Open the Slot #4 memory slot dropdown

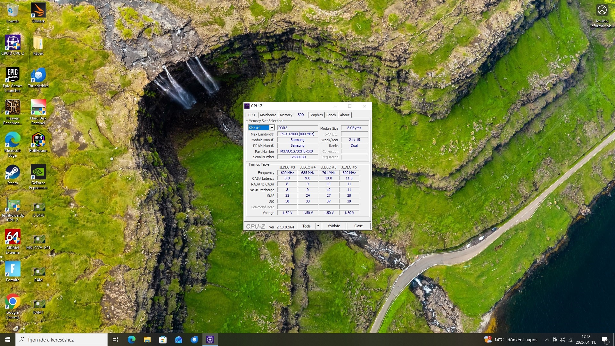[272, 128]
